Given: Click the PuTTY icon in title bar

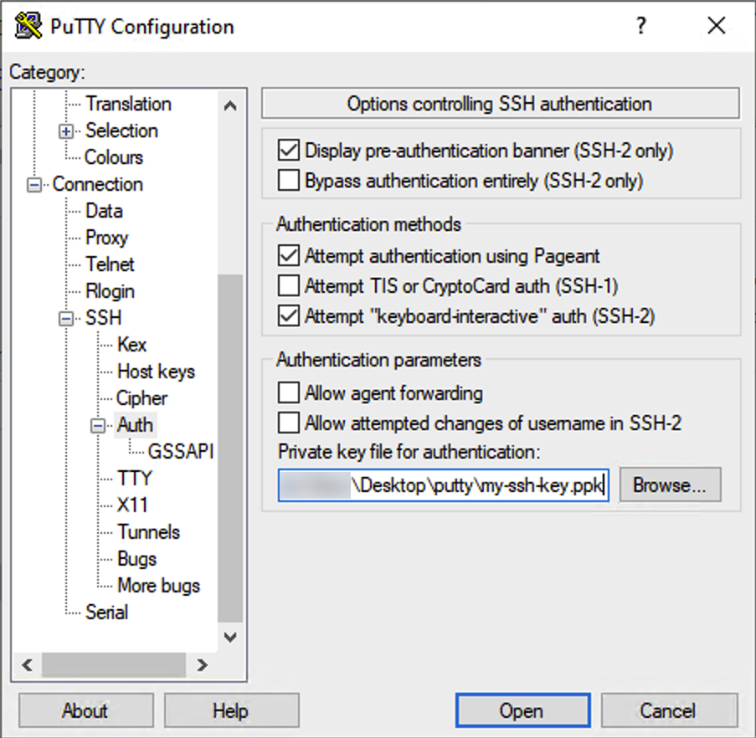Looking at the screenshot, I should tap(28, 26).
